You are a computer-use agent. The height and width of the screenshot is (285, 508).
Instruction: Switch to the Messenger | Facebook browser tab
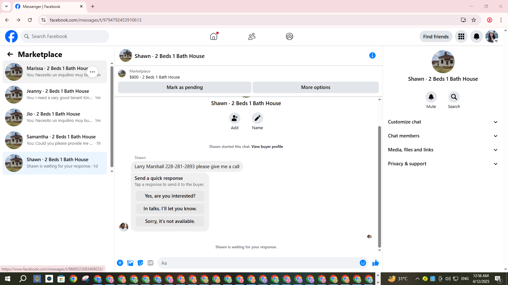[x=49, y=7]
